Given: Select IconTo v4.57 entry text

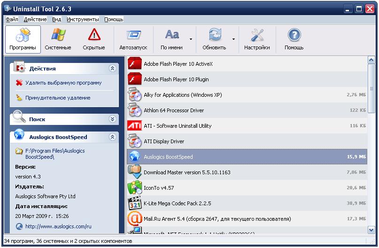Looking at the screenshot, I should [159, 188].
